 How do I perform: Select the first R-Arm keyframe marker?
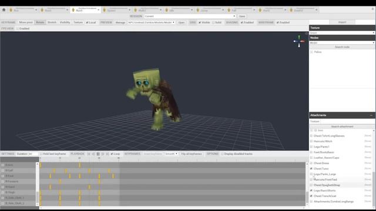tap(41, 165)
